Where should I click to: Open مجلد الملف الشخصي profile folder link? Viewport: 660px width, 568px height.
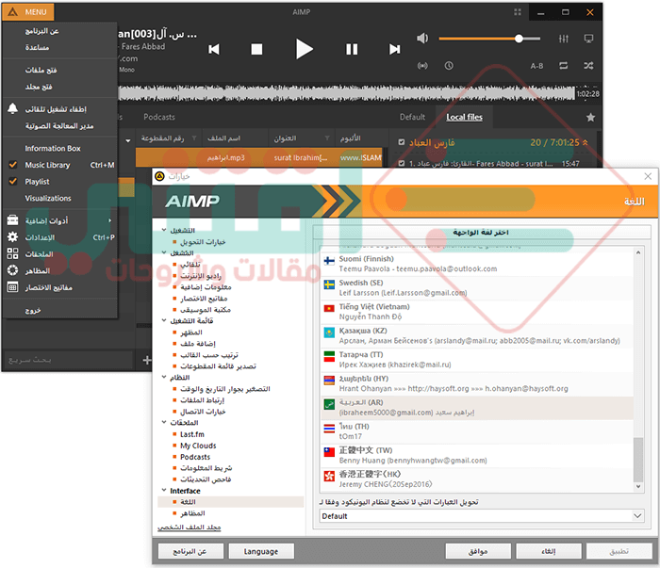pyautogui.click(x=189, y=527)
